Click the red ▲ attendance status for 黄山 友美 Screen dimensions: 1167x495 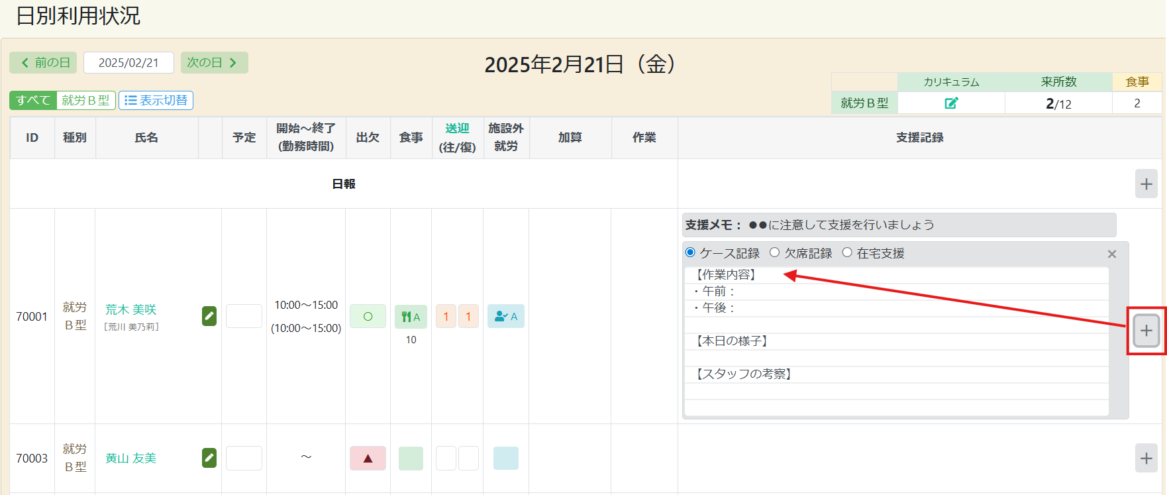(x=368, y=458)
